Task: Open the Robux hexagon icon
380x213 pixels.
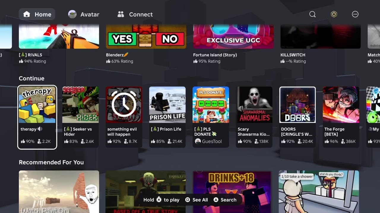Action: 334,14
